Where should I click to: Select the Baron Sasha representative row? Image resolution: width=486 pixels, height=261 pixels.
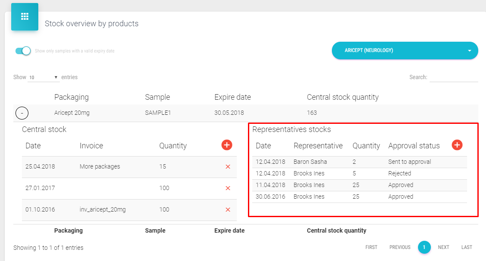click(310, 162)
